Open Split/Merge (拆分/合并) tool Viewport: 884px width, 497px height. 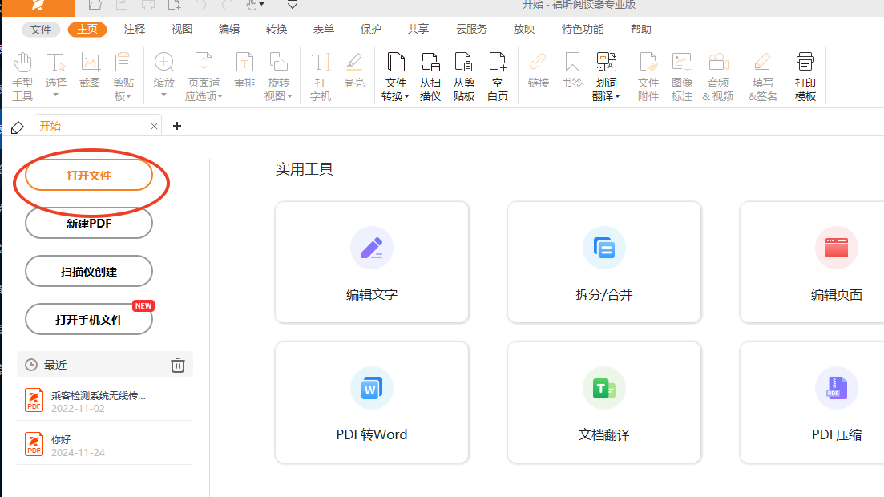pyautogui.click(x=604, y=262)
